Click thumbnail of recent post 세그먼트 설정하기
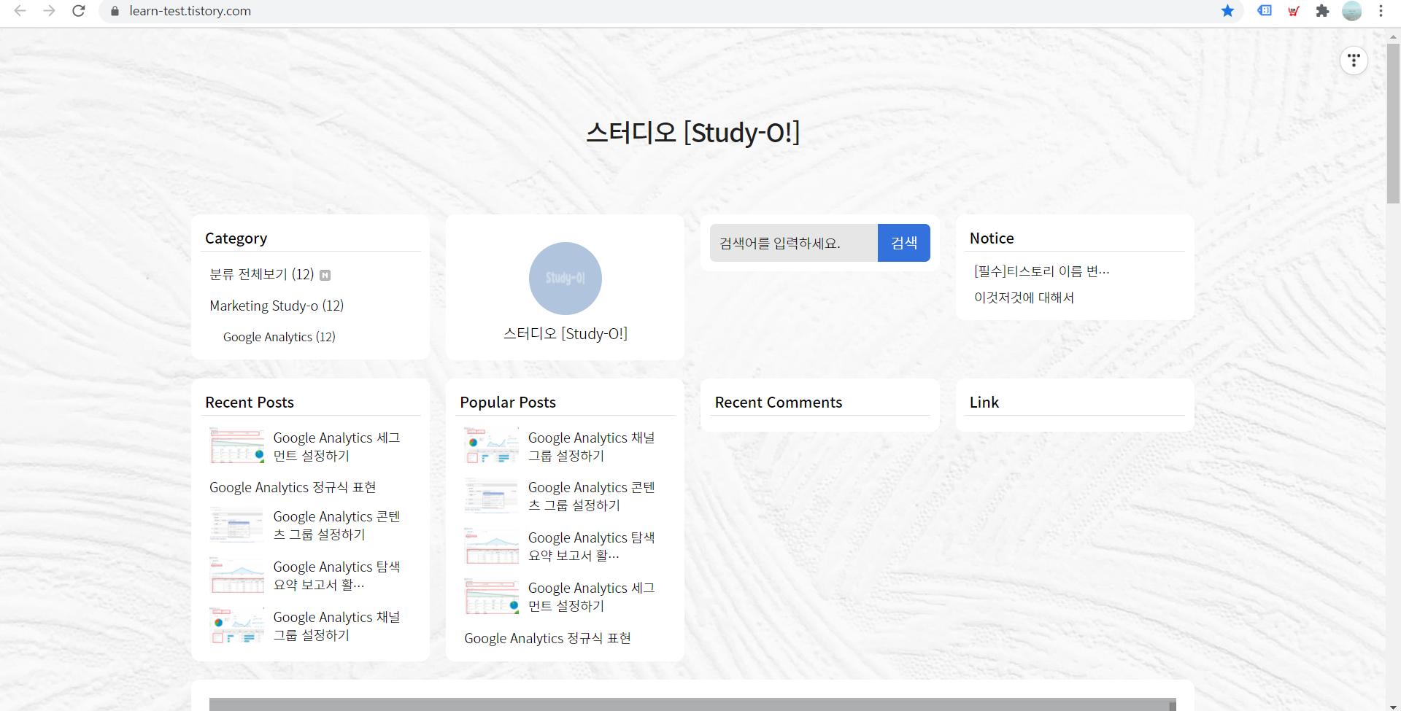 coord(236,446)
